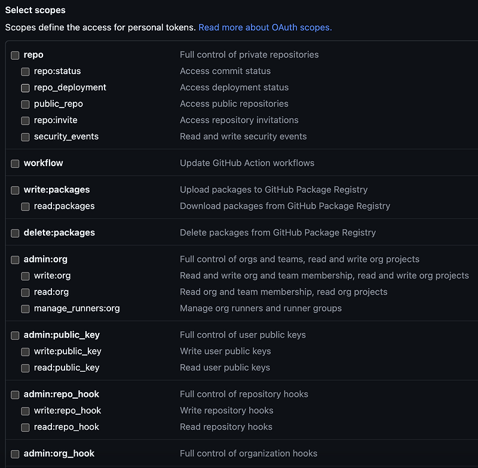The width and height of the screenshot is (478, 468).
Task: Tick the admin:org_hook scope
Action: (15, 454)
